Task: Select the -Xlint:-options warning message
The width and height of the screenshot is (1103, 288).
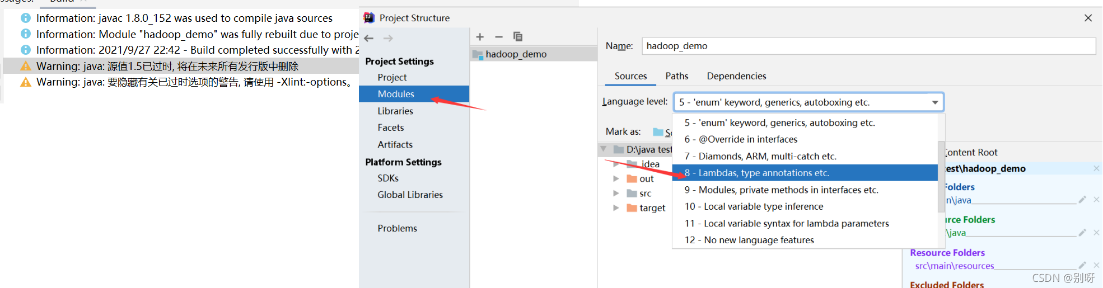Action: point(194,82)
